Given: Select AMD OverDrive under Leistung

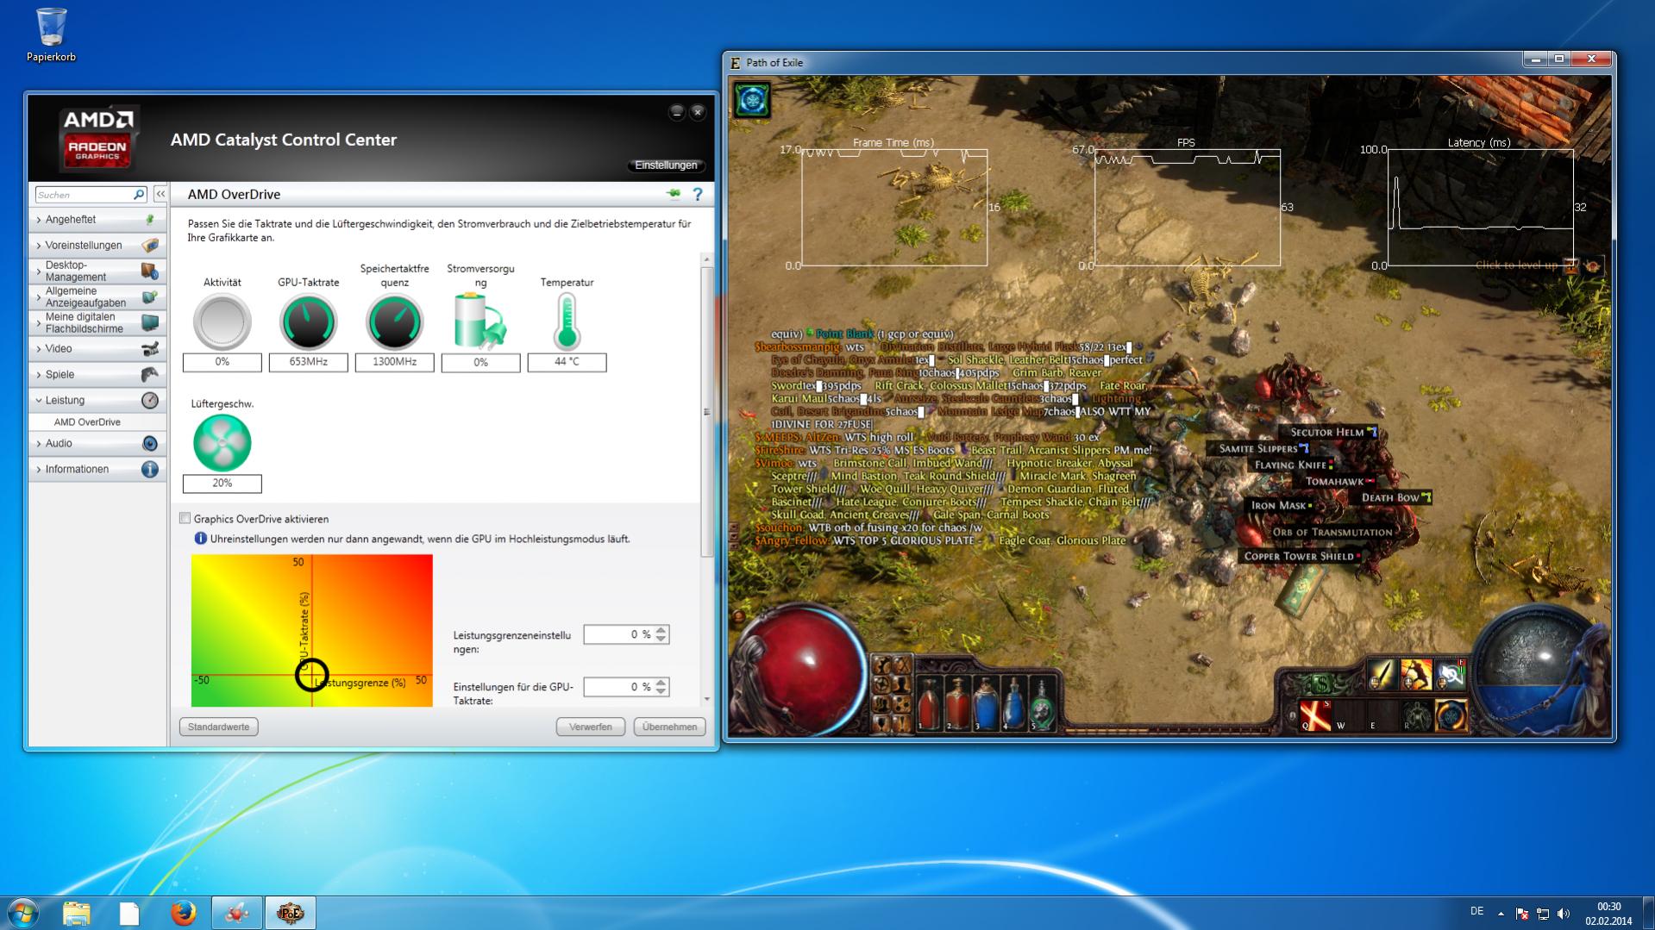Looking at the screenshot, I should tap(87, 422).
